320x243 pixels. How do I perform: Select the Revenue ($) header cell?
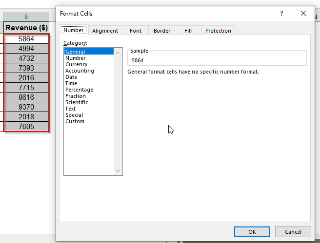(x=26, y=28)
